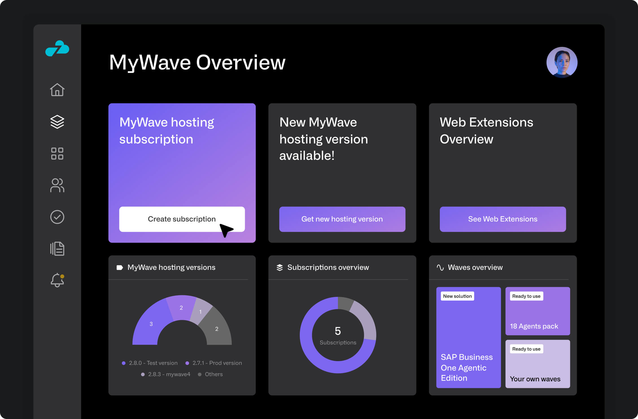Open the documents sidebar icon
638x419 pixels.
[57, 249]
